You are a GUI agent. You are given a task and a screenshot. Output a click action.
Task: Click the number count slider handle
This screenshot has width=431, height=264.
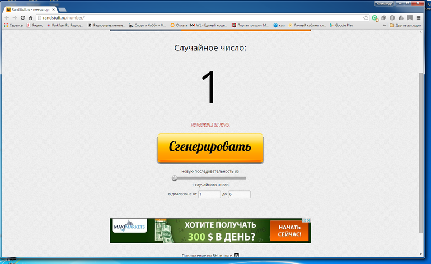click(175, 178)
